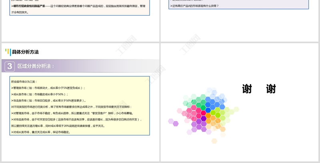
Task: Select the 具体分析方法 slide heading
Action: (x=25, y=52)
